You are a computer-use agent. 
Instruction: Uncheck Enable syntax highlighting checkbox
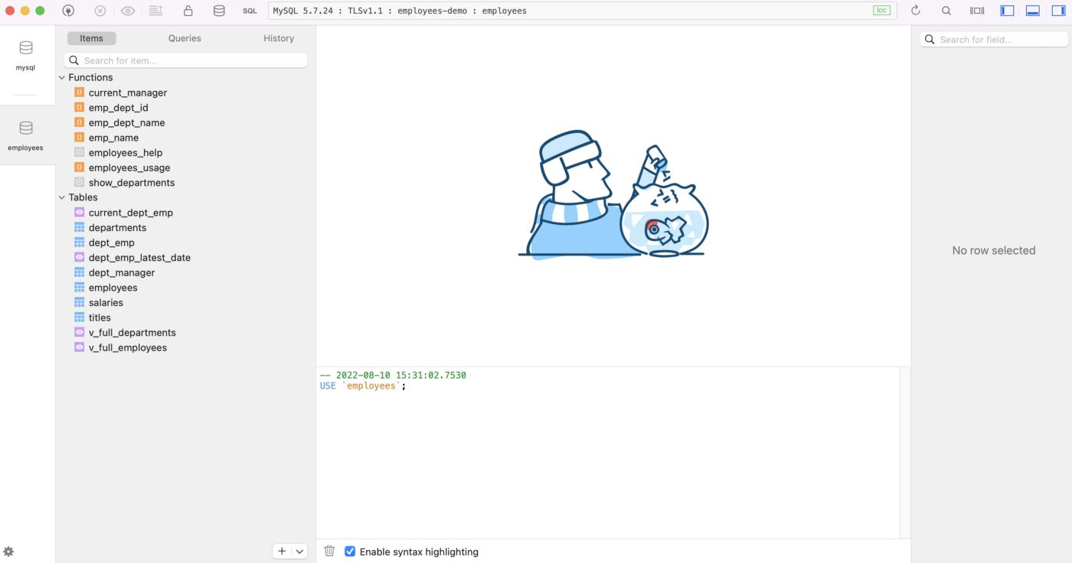350,551
